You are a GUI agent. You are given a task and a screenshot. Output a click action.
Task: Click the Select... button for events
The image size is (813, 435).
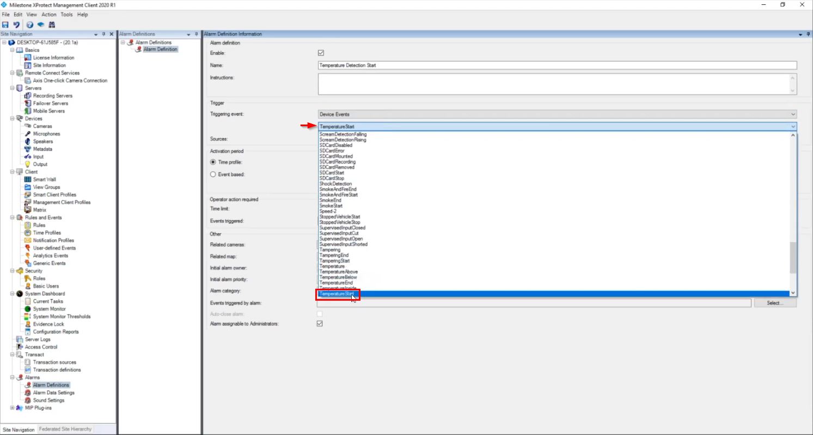774,303
